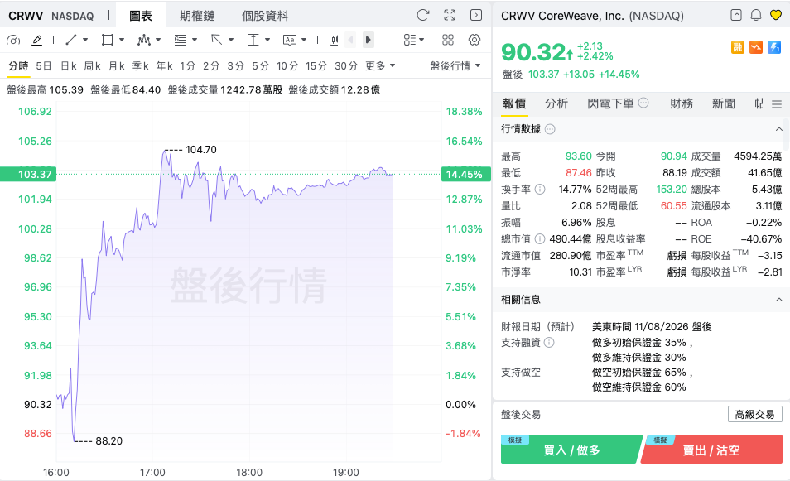Click the info icon next to 換手率
The height and width of the screenshot is (481, 790).
click(540, 190)
